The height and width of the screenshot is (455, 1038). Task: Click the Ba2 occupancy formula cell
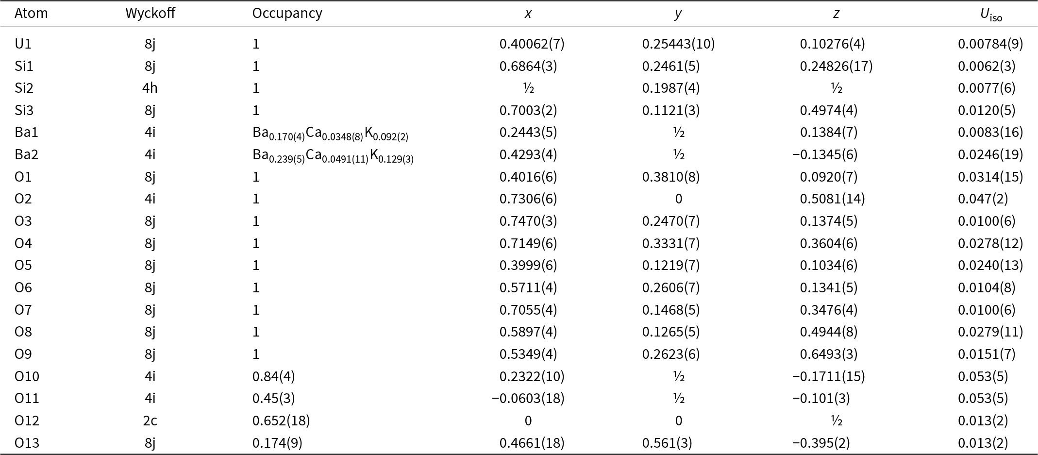333,156
